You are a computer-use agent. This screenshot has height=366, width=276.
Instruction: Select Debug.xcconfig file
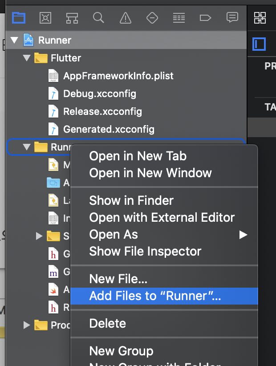126,94
